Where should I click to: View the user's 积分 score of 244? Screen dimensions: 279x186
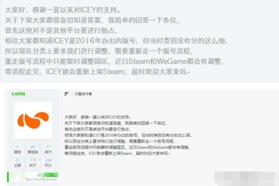tap(48, 163)
